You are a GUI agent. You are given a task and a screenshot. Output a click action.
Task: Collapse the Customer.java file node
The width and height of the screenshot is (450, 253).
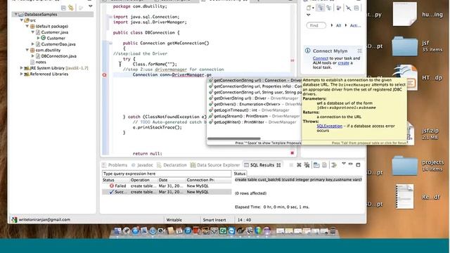click(33, 32)
